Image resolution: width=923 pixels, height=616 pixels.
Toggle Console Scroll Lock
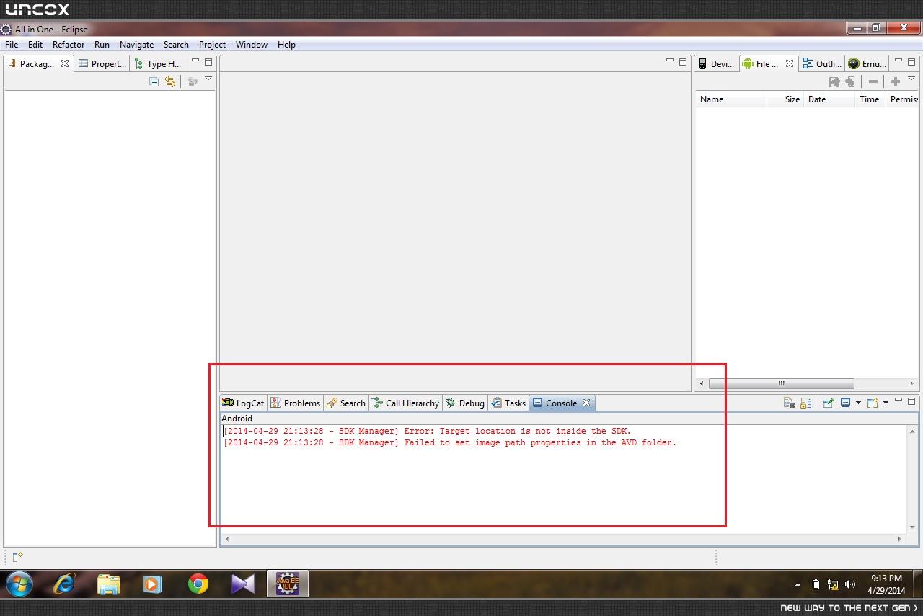806,403
